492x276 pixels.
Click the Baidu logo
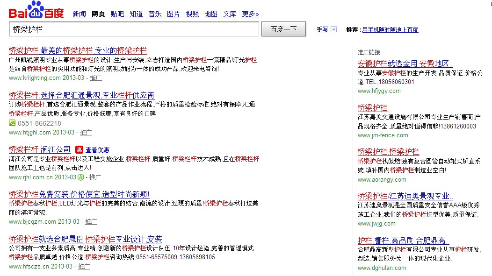pyautogui.click(x=36, y=10)
